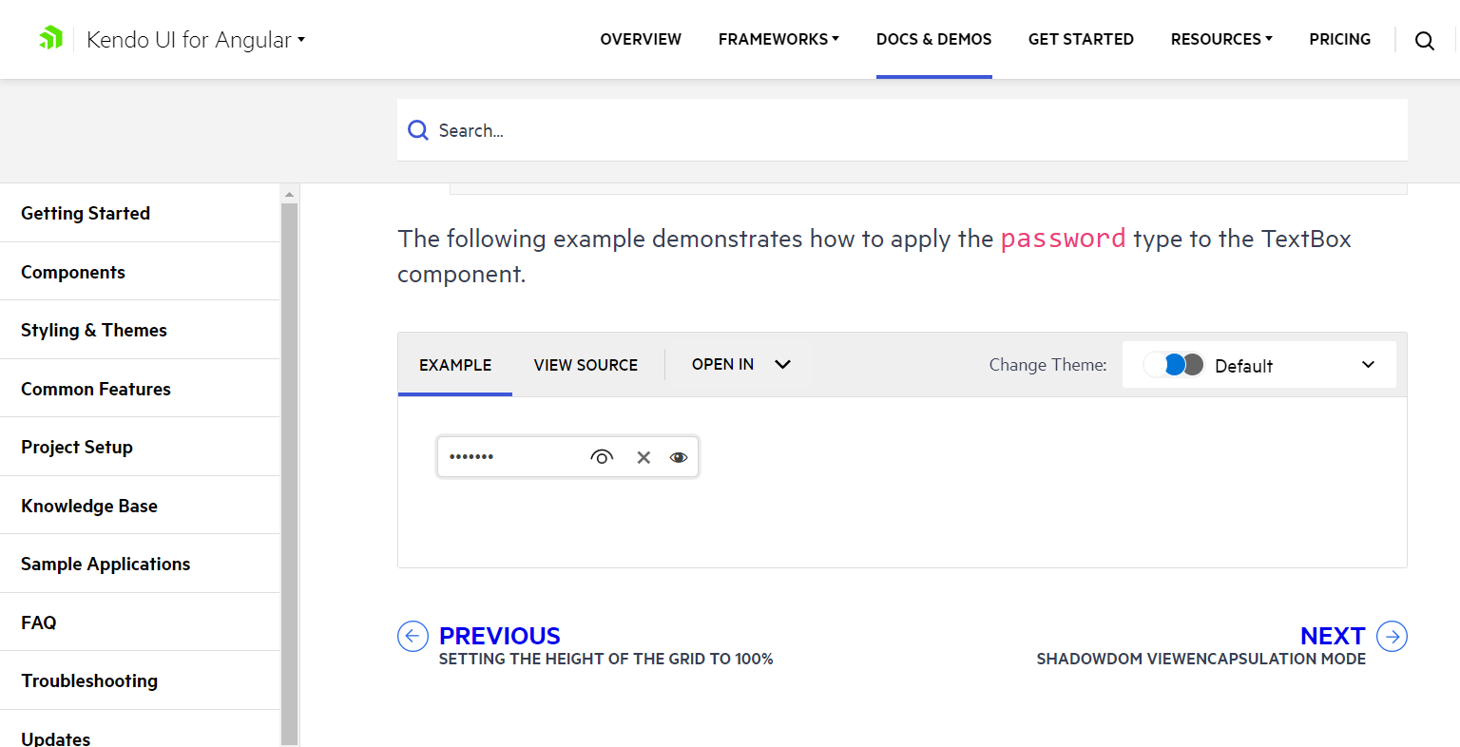
Task: Open the FRAMEWORKS dropdown menu
Action: 778,39
